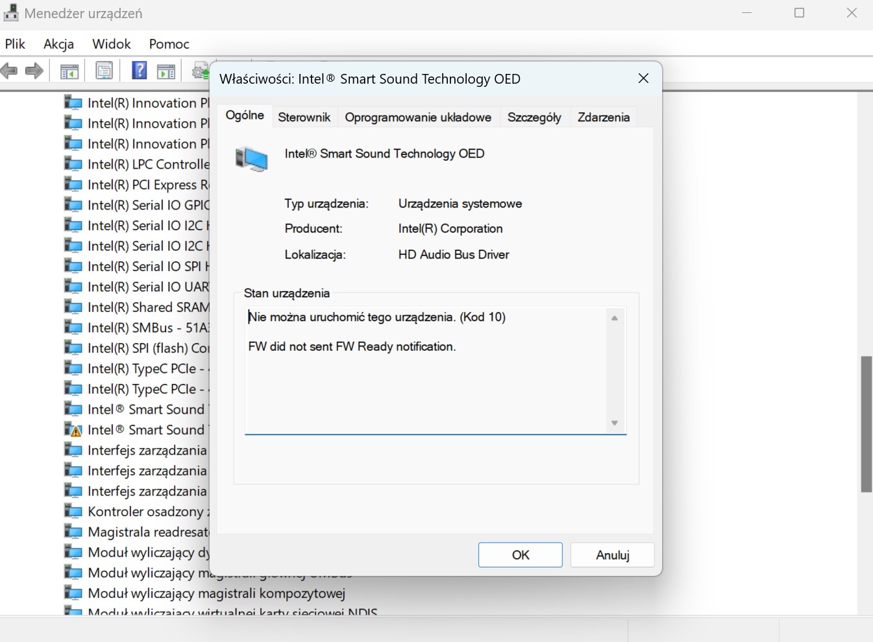The width and height of the screenshot is (873, 642).
Task: Open the Pomoc menu
Action: [169, 43]
